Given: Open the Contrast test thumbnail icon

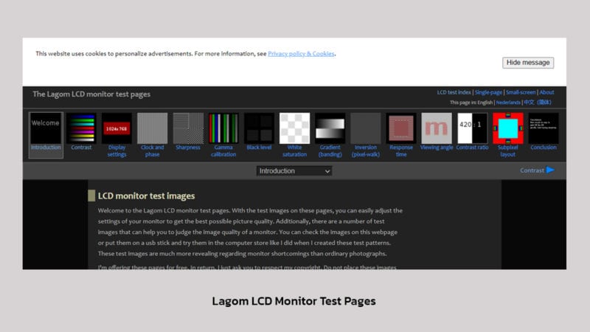Looking at the screenshot, I should click(x=81, y=128).
